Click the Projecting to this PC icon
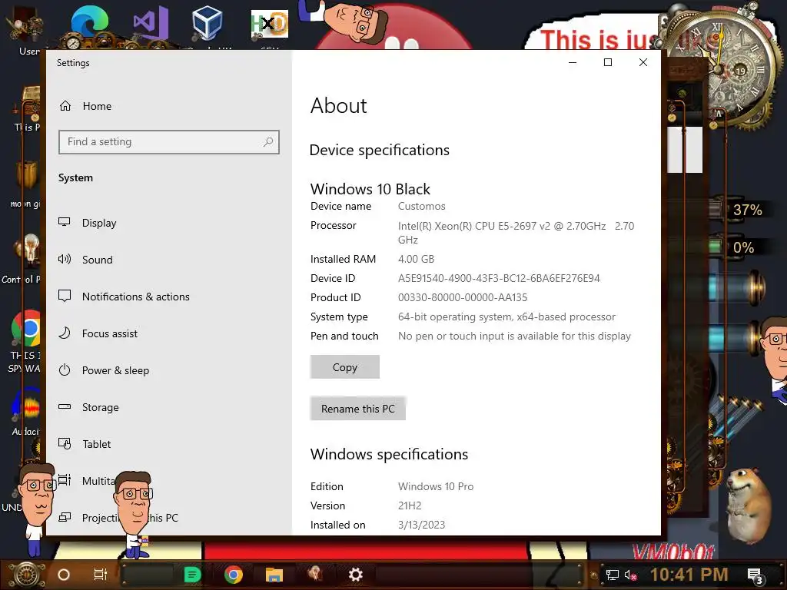The height and width of the screenshot is (590, 787). 65,517
